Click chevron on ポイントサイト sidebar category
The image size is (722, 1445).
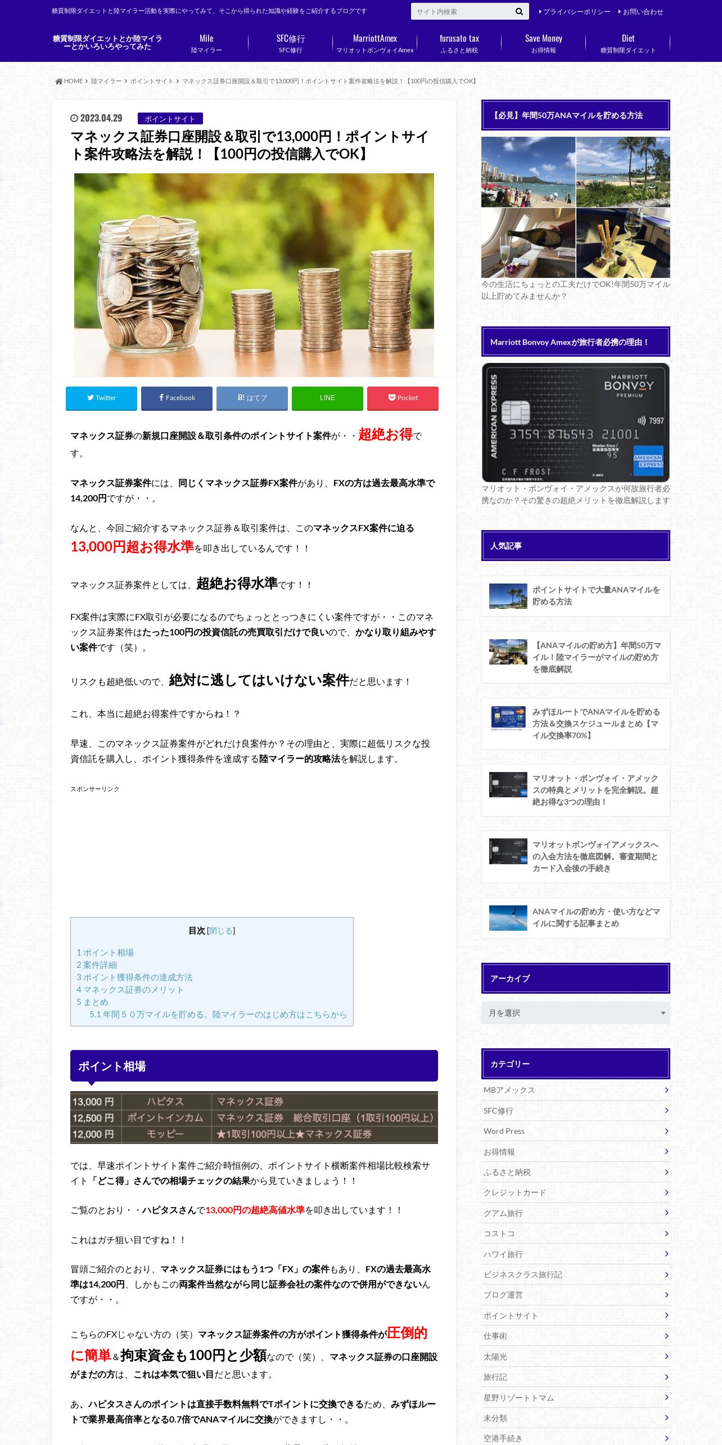(666, 1315)
